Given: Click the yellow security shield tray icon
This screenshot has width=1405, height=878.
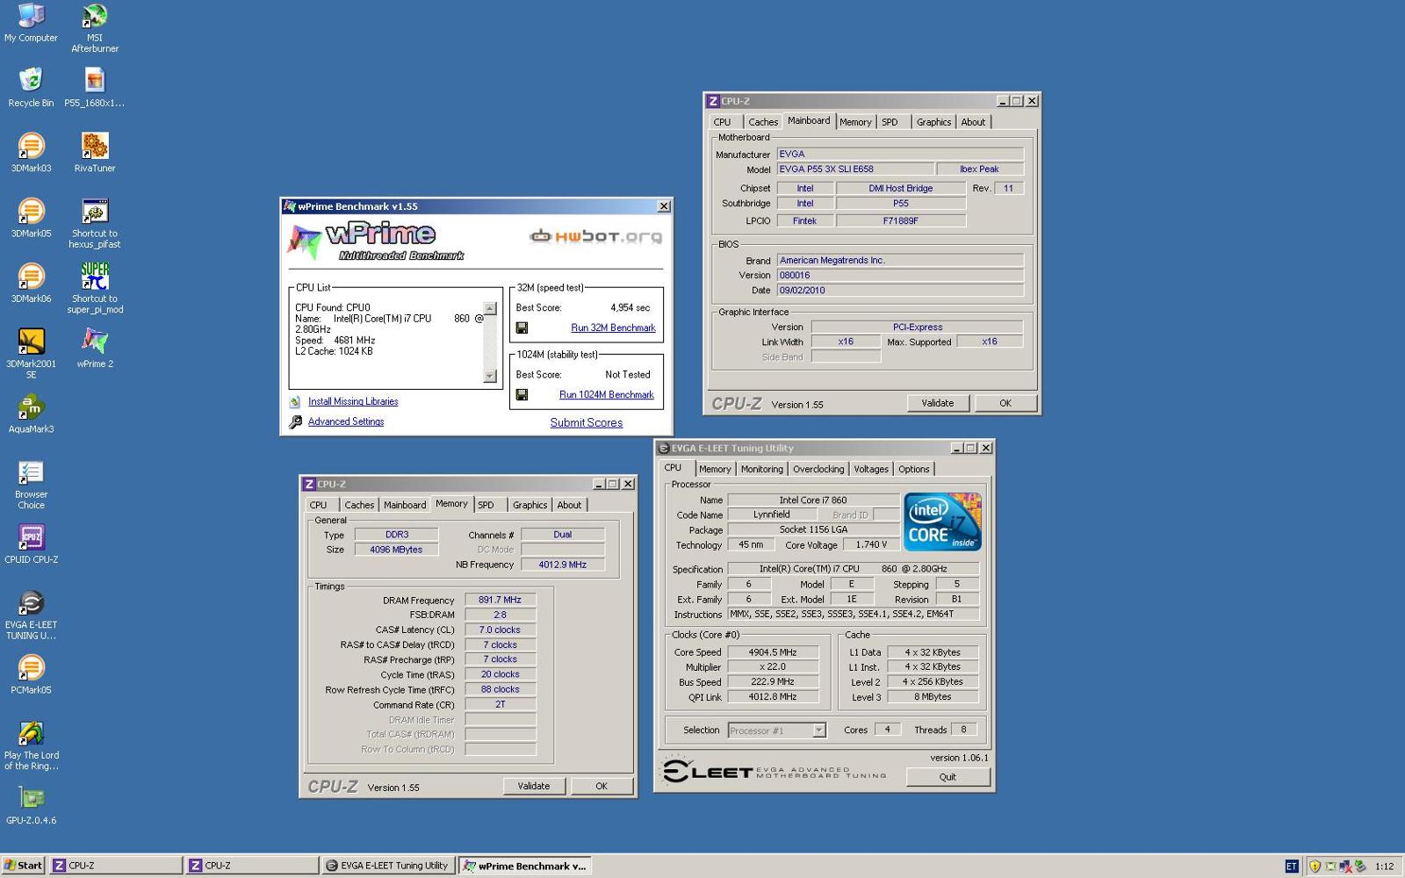Looking at the screenshot, I should pos(1315,866).
